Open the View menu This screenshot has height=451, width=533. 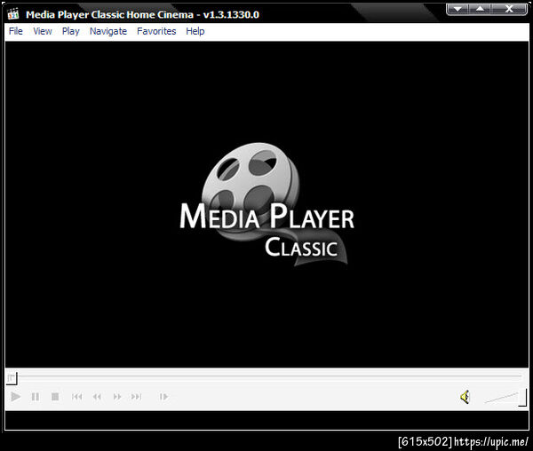pos(43,31)
